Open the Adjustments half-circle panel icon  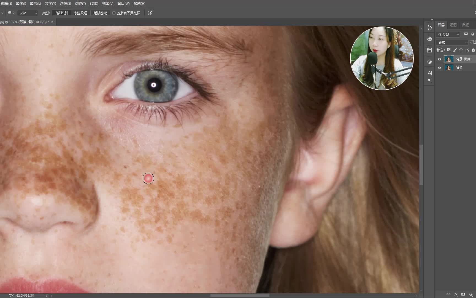tap(429, 62)
